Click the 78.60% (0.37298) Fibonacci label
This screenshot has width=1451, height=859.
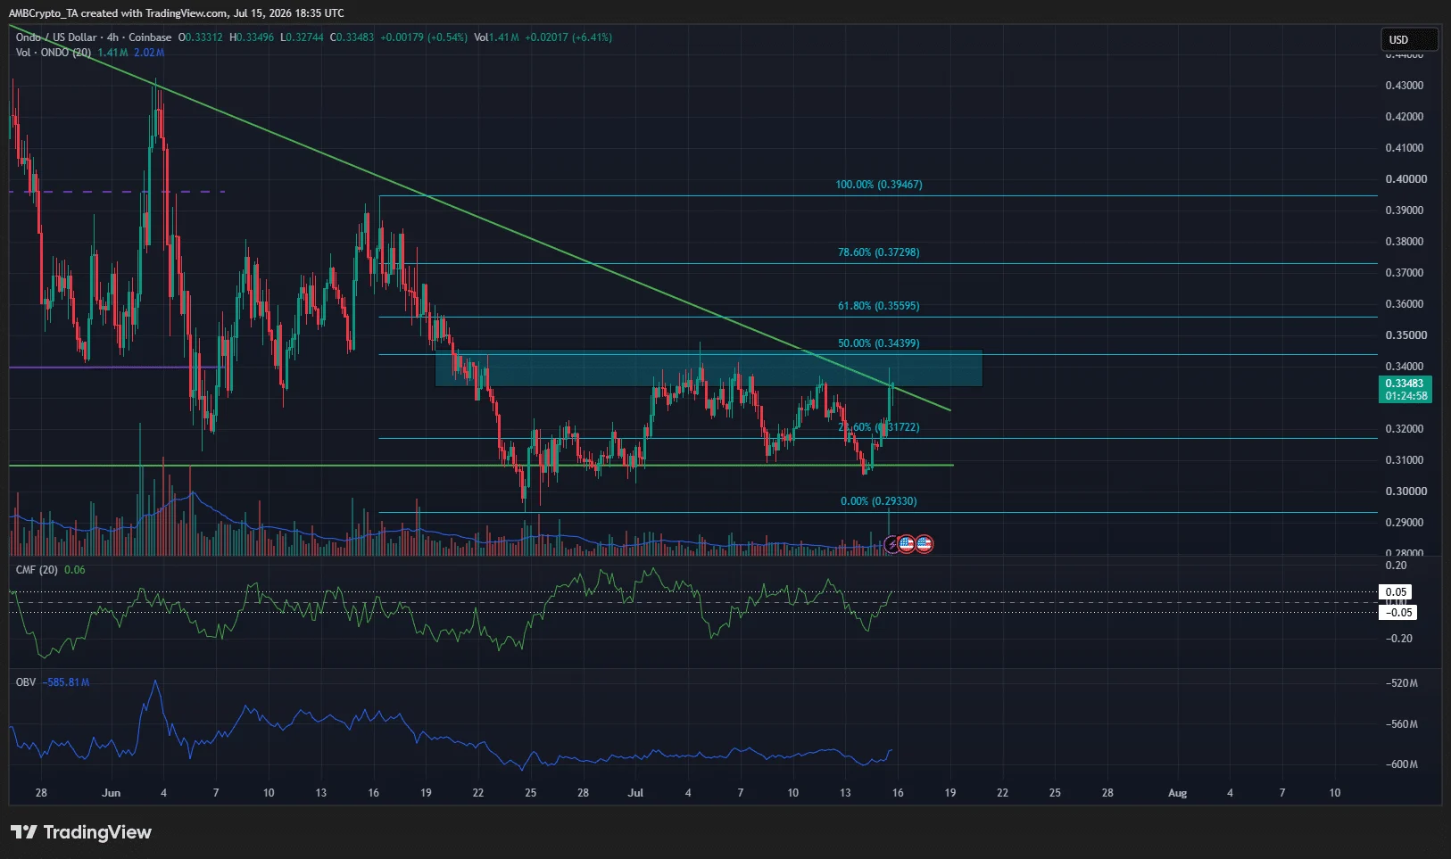878,252
